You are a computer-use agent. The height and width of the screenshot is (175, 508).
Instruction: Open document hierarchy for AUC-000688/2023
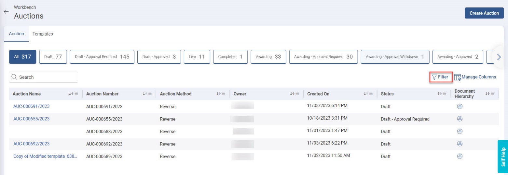point(460,131)
